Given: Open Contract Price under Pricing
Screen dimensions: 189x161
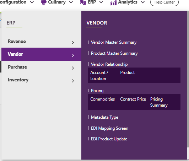Looking at the screenshot, I should pos(133,99).
